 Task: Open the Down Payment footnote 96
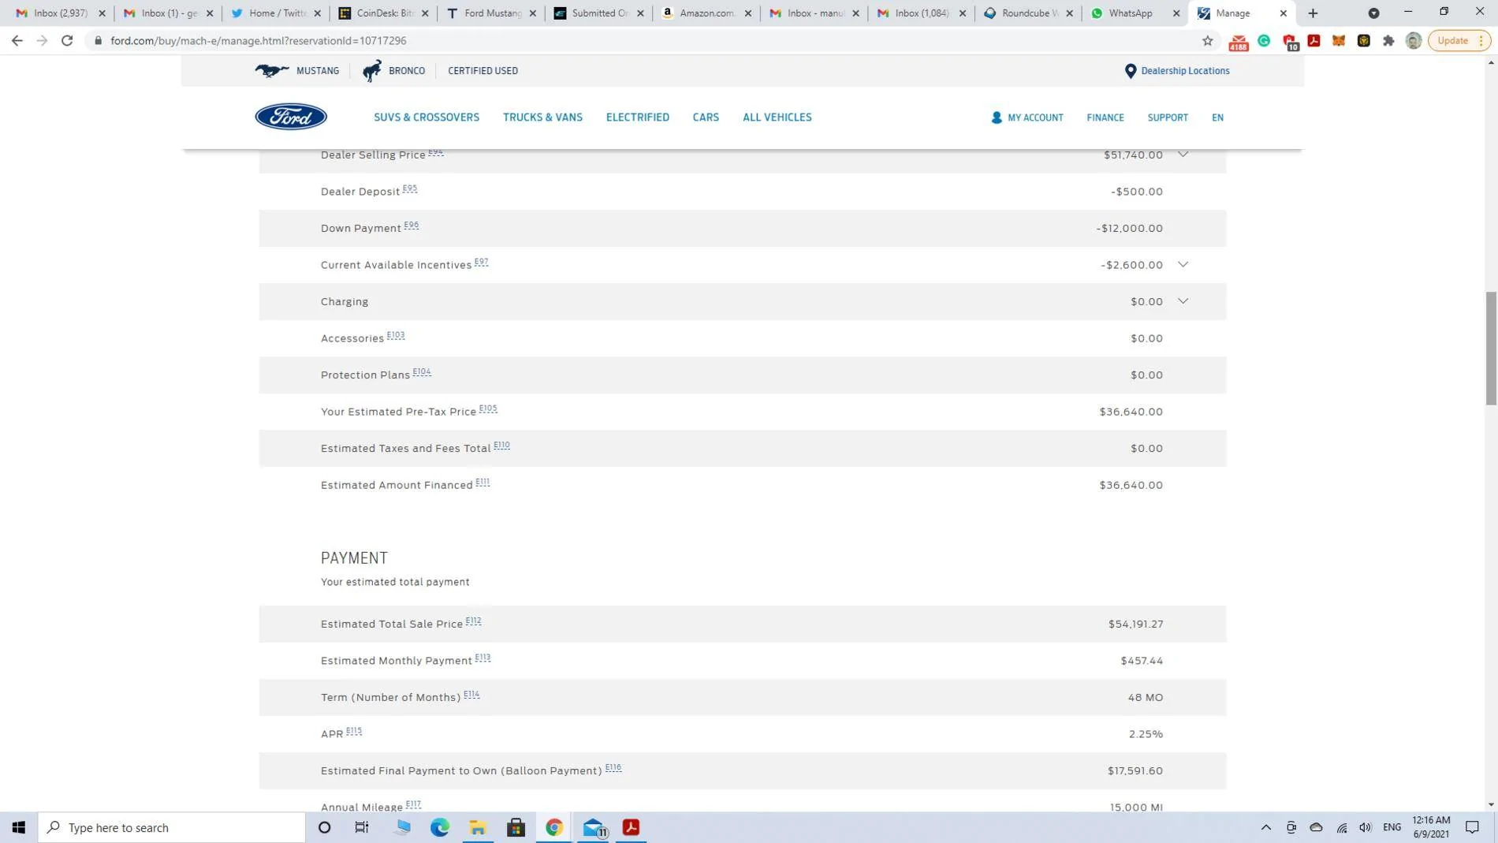(x=411, y=225)
